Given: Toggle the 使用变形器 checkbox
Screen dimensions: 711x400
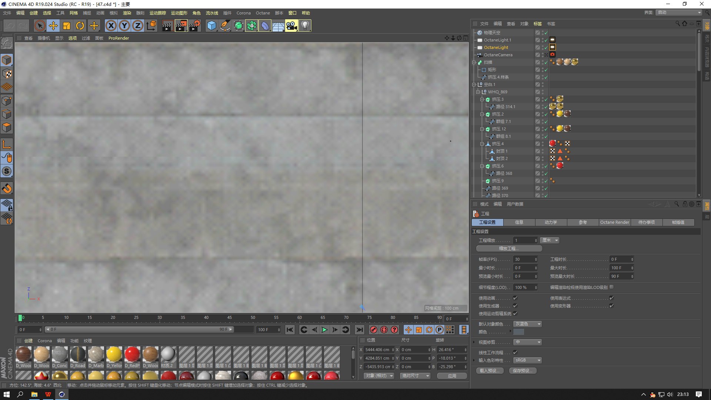Looking at the screenshot, I should pyautogui.click(x=611, y=306).
